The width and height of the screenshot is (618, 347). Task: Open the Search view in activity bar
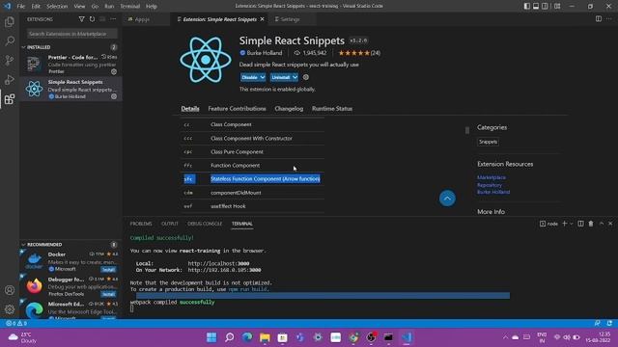click(x=10, y=40)
